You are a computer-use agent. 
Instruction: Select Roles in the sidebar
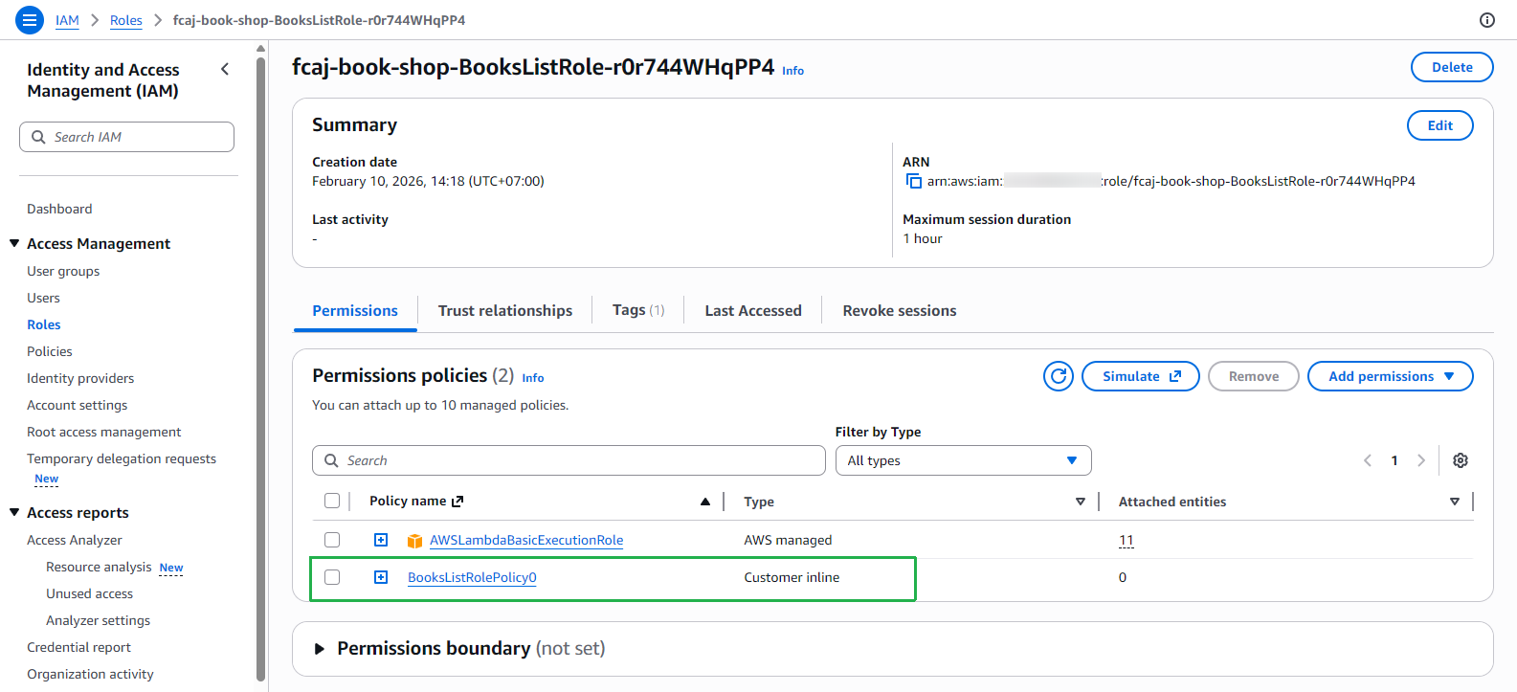(x=44, y=324)
